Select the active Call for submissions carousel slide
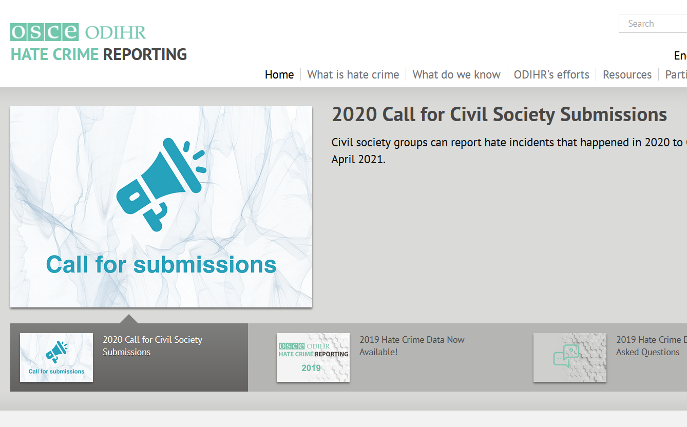687x427 pixels. 128,358
